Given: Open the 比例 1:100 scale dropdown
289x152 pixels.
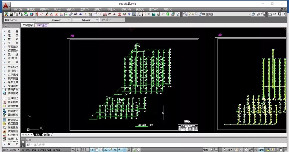Looking at the screenshot, I should point(11,150).
